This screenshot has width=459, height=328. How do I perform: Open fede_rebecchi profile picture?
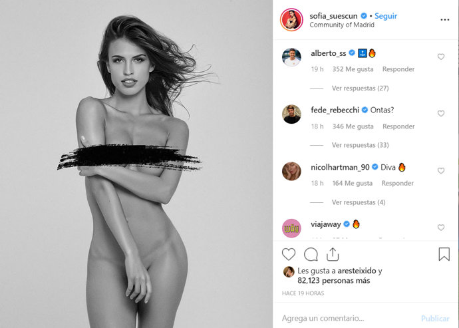(x=291, y=114)
